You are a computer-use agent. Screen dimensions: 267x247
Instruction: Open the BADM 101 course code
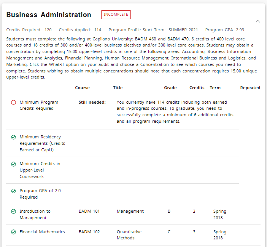(89, 211)
